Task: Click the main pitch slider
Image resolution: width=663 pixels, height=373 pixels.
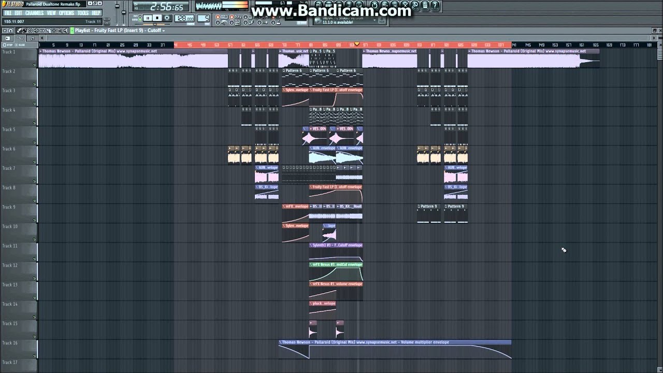Action: 124,12
